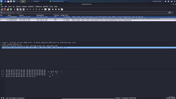Go back in packet history arrow

30,9
